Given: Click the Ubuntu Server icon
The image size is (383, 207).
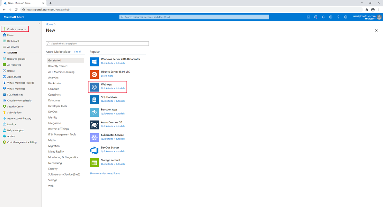Looking at the screenshot, I should (x=94, y=74).
